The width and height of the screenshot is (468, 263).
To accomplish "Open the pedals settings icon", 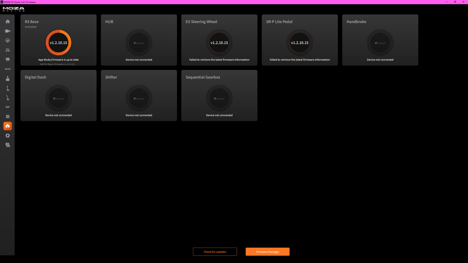I will [7, 50].
